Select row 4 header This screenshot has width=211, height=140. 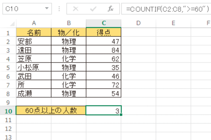click(x=8, y=58)
